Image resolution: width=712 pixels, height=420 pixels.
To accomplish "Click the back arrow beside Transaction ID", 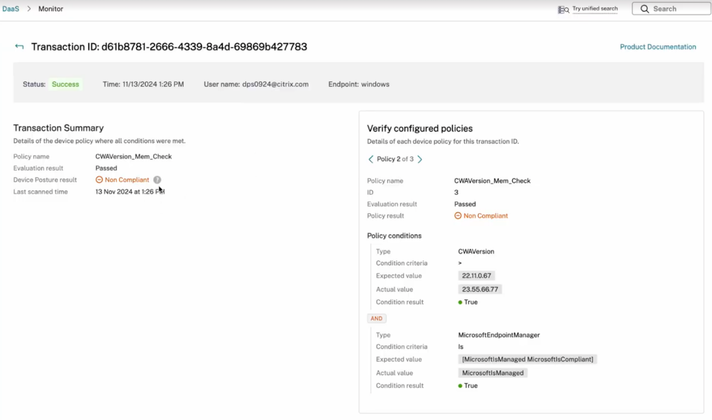I will click(19, 47).
